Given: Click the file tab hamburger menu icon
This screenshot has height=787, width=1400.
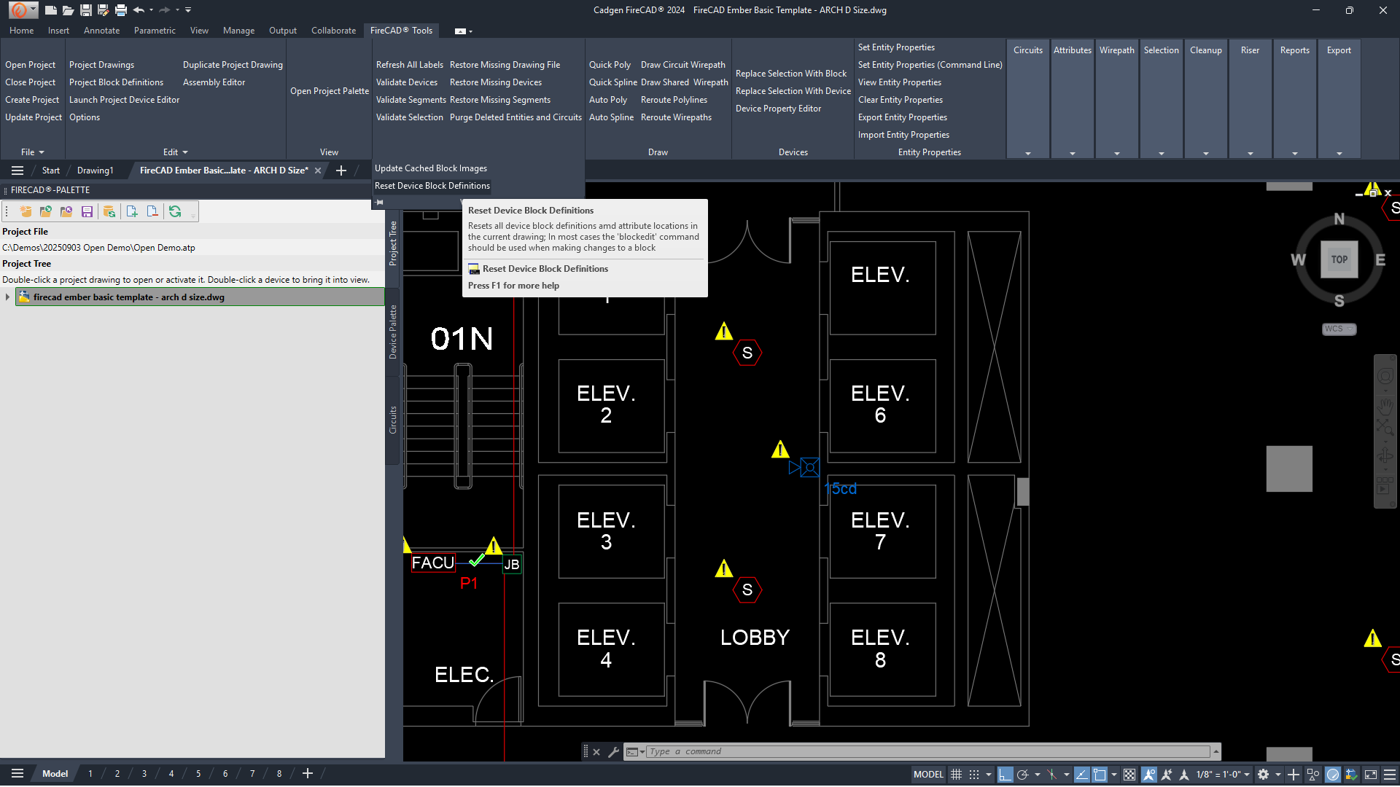Looking at the screenshot, I should point(17,171).
